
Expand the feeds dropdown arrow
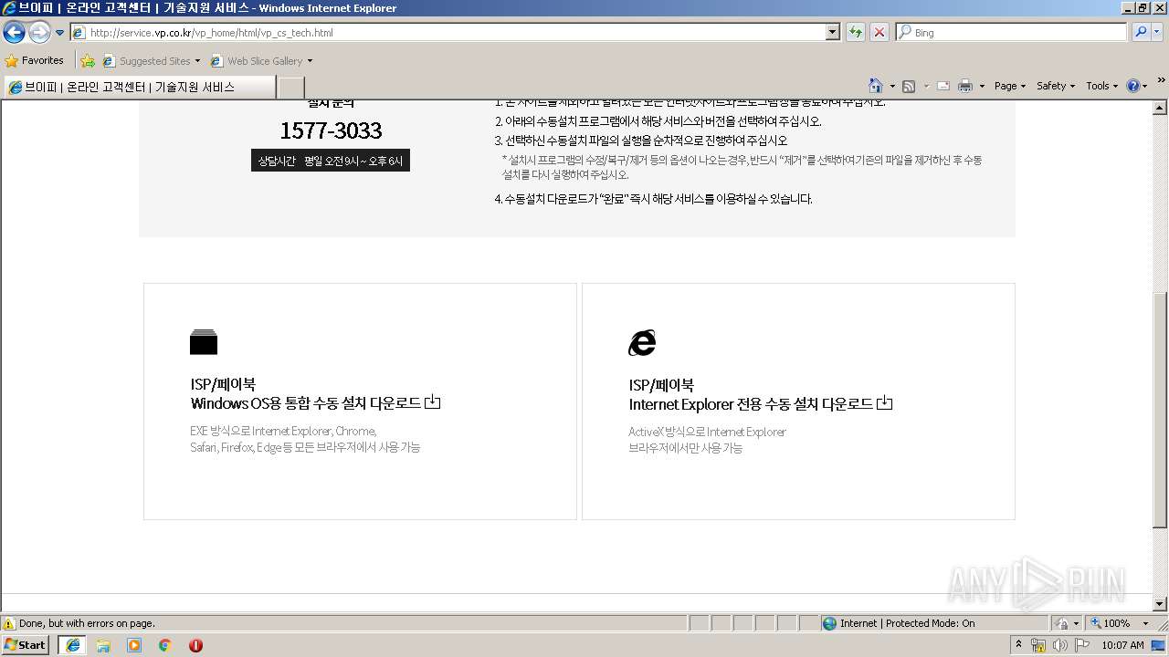pyautogui.click(x=925, y=86)
